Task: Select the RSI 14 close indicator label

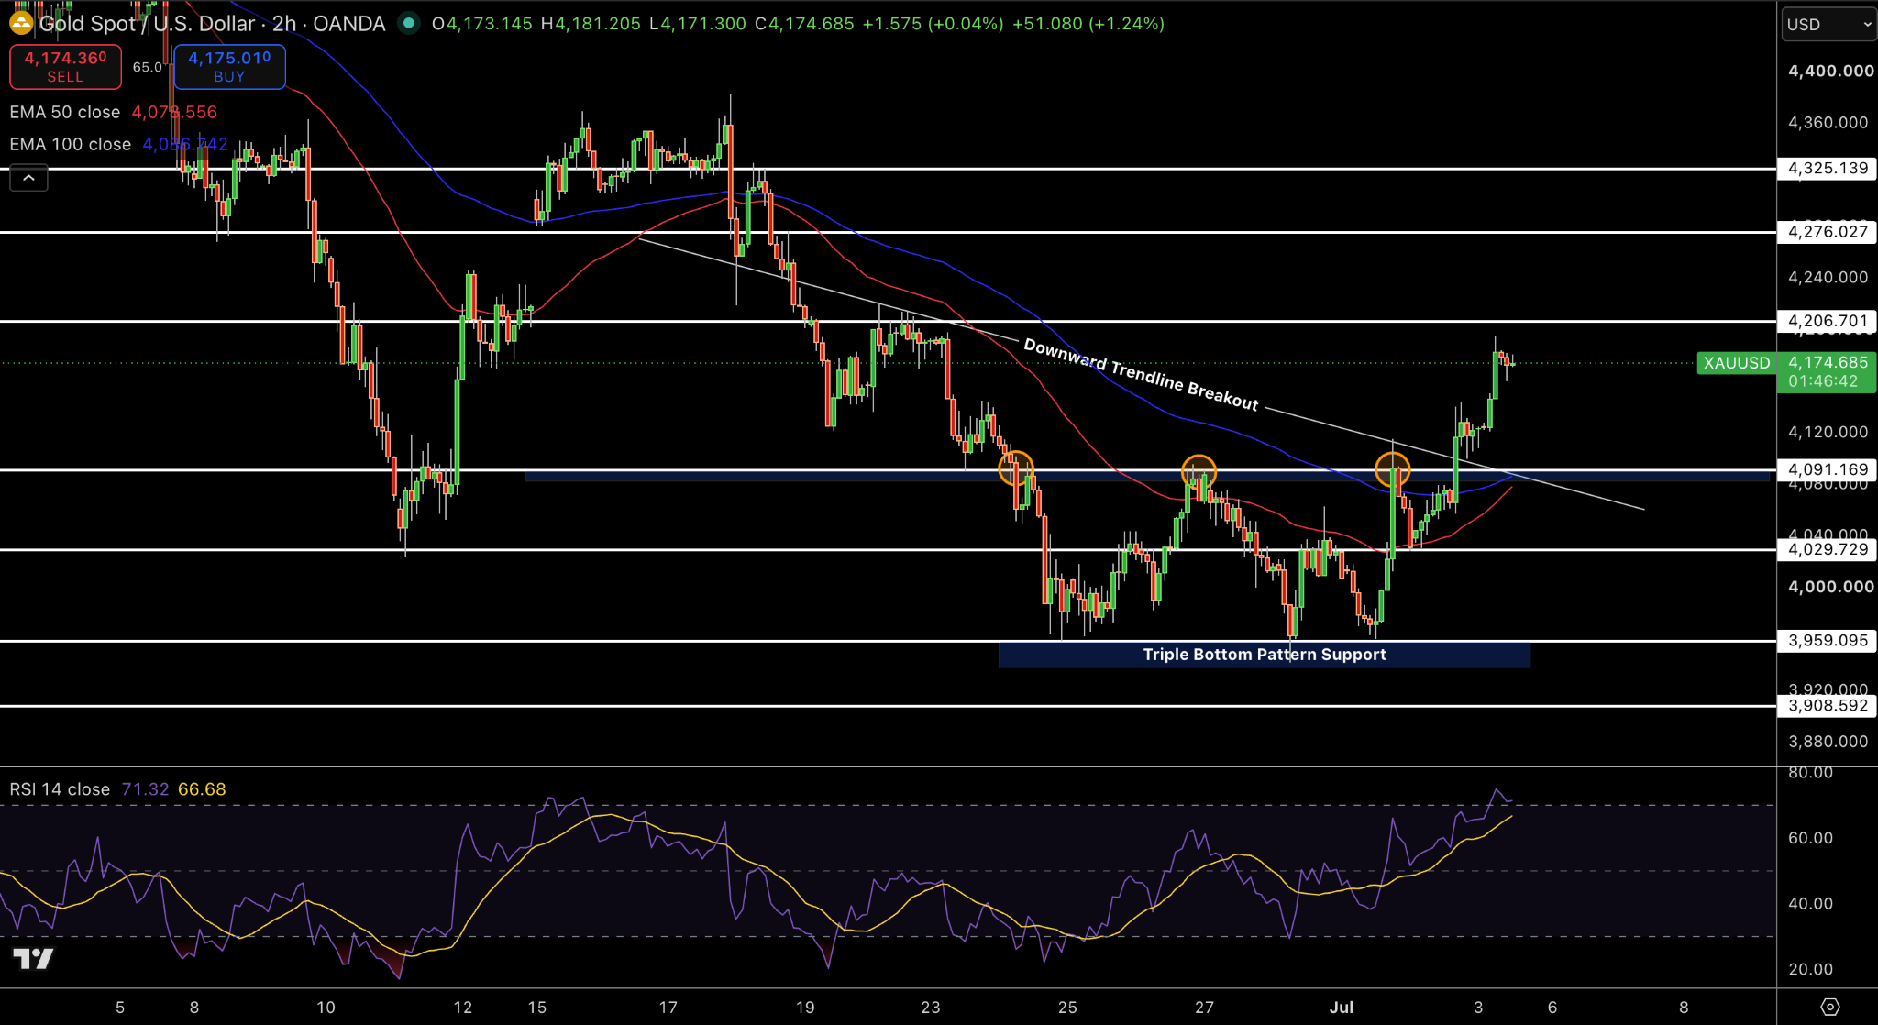Action: 60,789
